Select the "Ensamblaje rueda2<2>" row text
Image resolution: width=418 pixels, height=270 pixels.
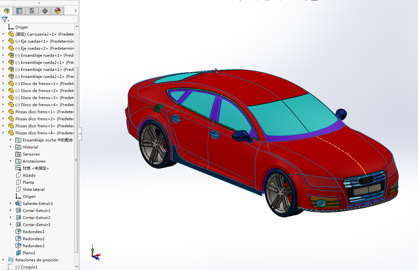coord(45,77)
